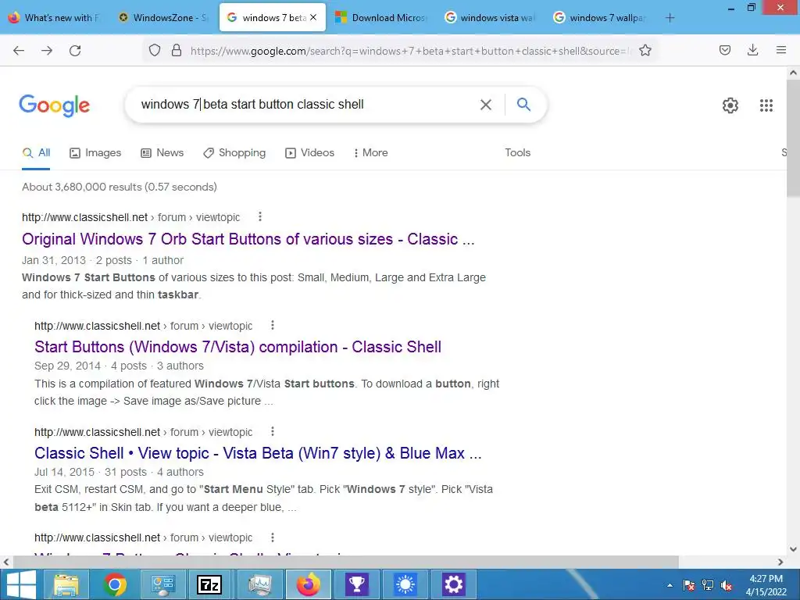
Task: Launch Google Chrome from taskbar
Action: (115, 584)
